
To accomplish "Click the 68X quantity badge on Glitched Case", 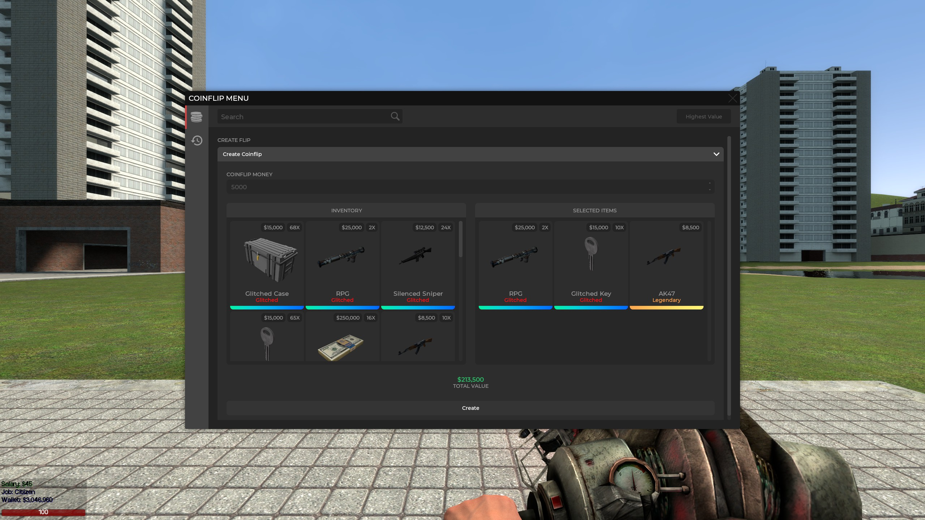I will coord(294,227).
